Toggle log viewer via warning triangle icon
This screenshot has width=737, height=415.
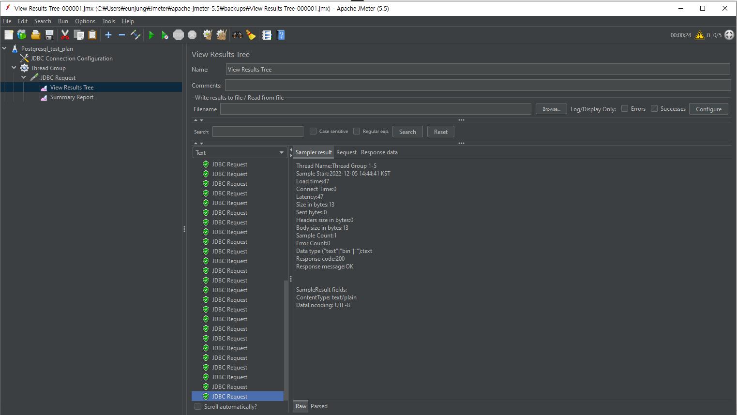[x=700, y=35]
